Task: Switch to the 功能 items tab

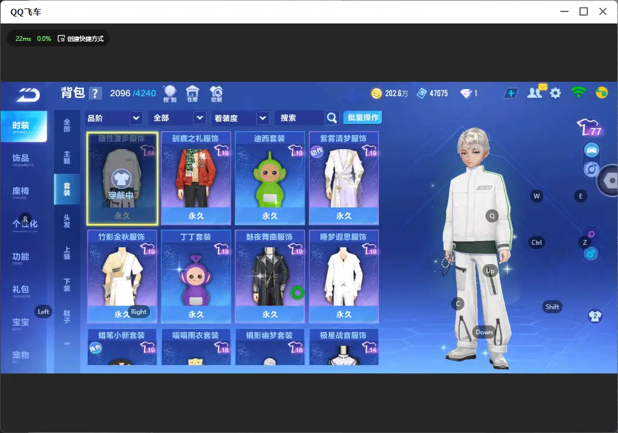Action: pyautogui.click(x=23, y=258)
